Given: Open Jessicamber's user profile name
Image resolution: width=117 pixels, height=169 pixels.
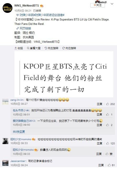Looking at the screenshot, I should pyautogui.click(x=18, y=161).
